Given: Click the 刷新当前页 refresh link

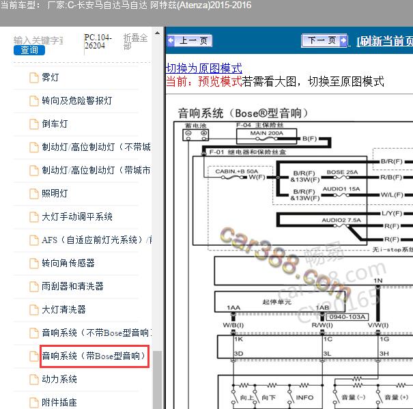Looking at the screenshot, I should point(384,41).
